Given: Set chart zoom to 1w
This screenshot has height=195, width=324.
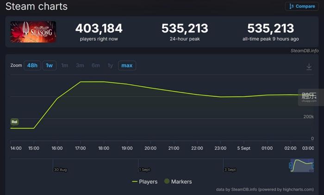Looking at the screenshot, I should (x=49, y=65).
